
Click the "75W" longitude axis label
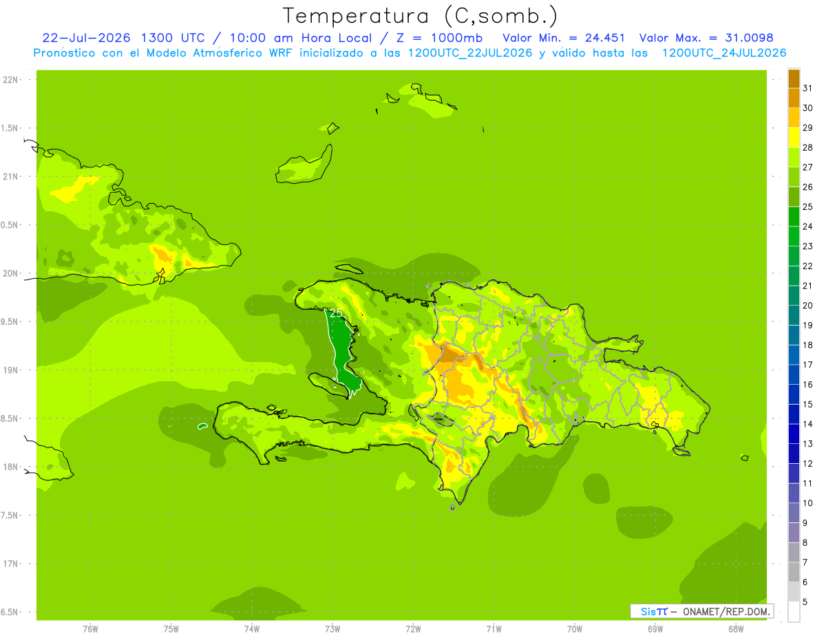[x=171, y=629]
